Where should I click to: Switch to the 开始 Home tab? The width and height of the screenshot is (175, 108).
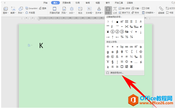(x=45, y=3)
